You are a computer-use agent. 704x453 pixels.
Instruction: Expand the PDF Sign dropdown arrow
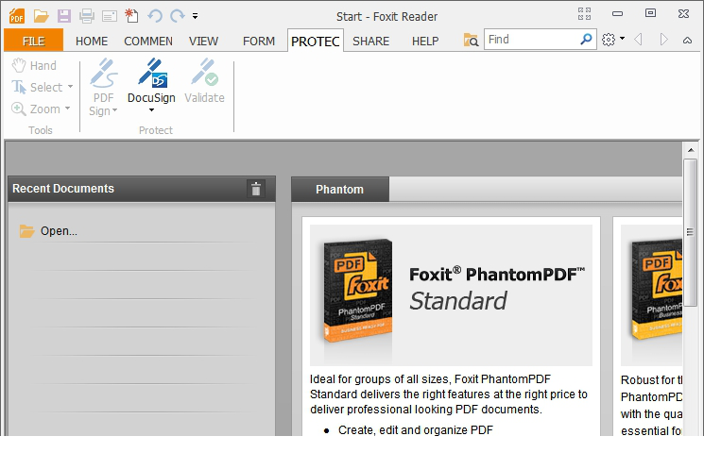click(115, 110)
